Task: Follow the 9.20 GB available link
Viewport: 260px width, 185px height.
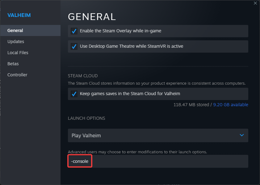Action: tap(230, 105)
